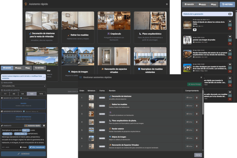
Task: Click the Añadir referencias drop zone
Action: pos(23,118)
